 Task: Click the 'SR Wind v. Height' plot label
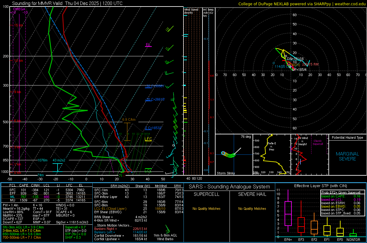coord(303,141)
